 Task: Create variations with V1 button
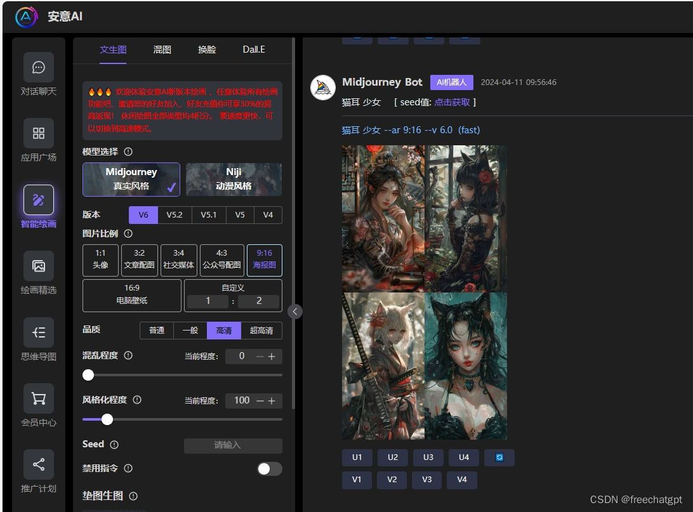click(357, 480)
